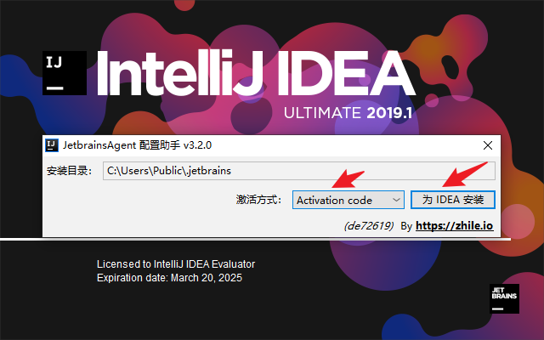Click the ULTIMATE 2019.1 version text

[x=348, y=113]
